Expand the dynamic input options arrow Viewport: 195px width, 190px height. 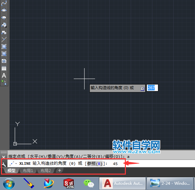[x=142, y=89]
